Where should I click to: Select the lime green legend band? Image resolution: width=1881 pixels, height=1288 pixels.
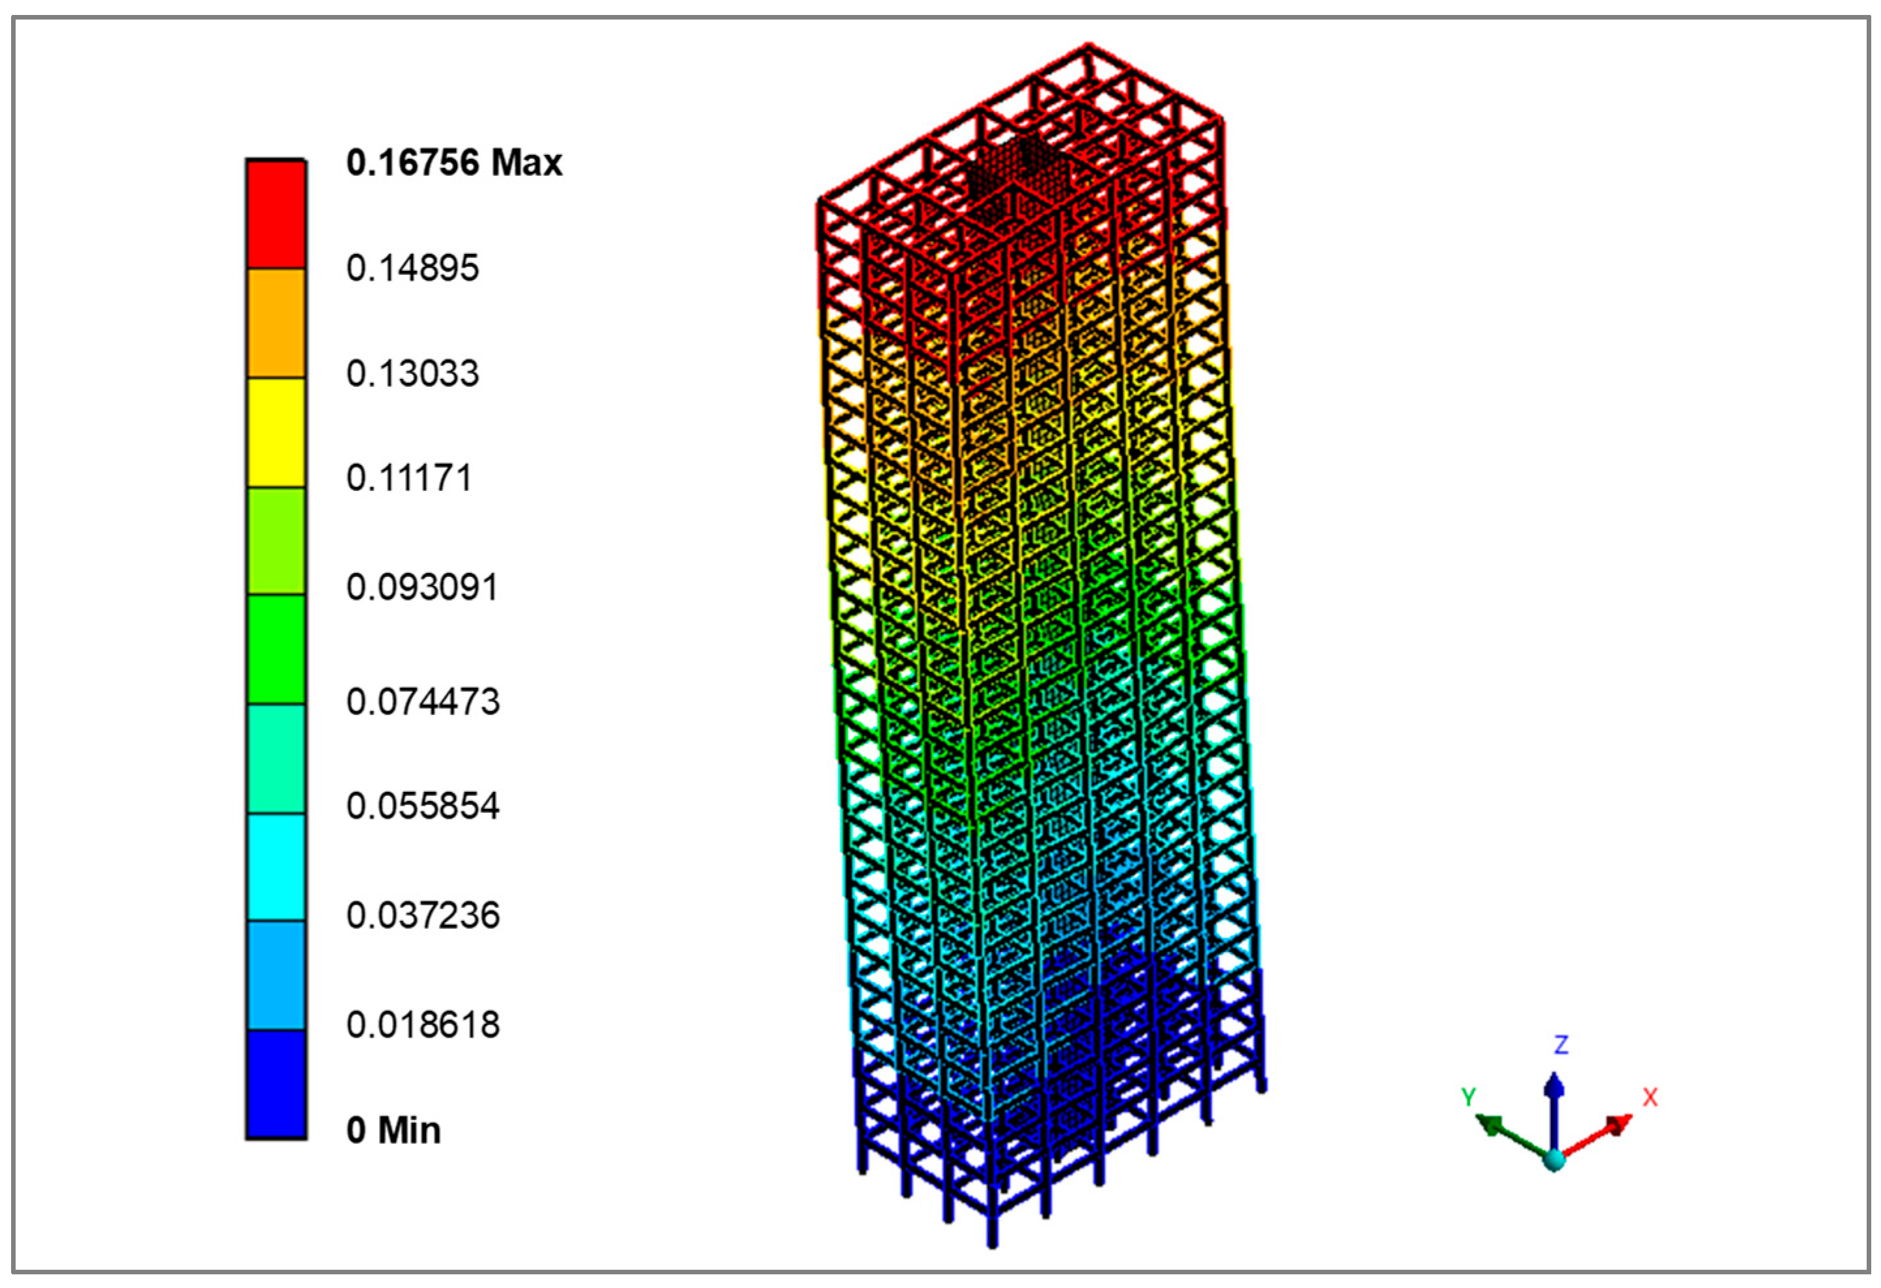click(x=276, y=541)
